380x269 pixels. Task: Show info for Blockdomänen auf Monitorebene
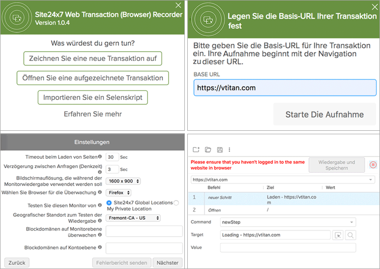point(100,235)
